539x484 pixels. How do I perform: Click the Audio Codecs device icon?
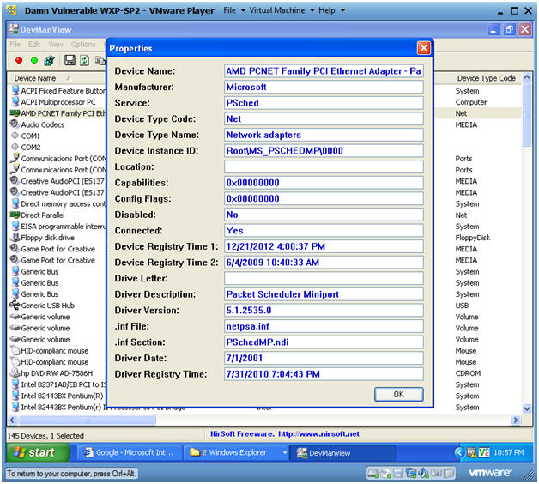click(x=14, y=124)
